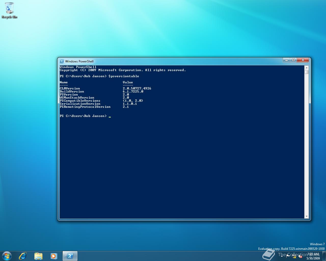Click the console vertical scrollbar thumb
The width and height of the screenshot is (326, 261).
[307, 72]
